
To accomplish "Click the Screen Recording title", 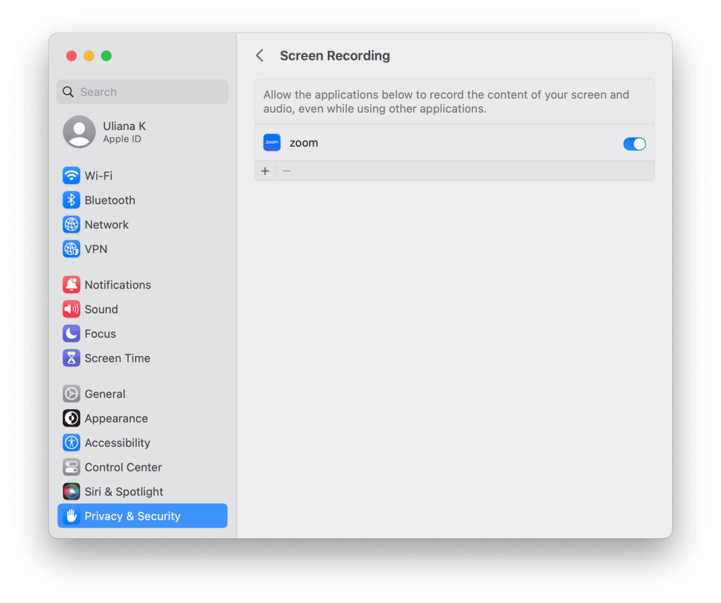I will click(335, 56).
